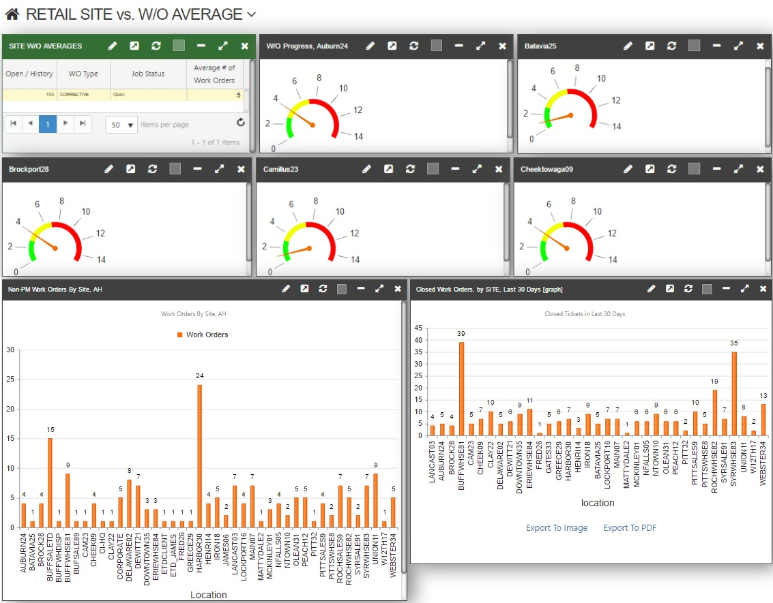This screenshot has width=773, height=603.
Task: Click the gray color square in Auburn24 header
Action: point(436,46)
